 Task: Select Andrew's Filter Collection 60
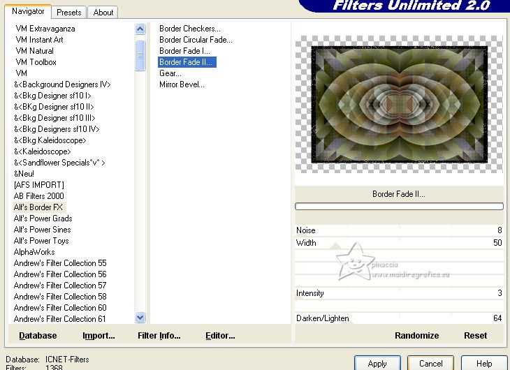60,308
